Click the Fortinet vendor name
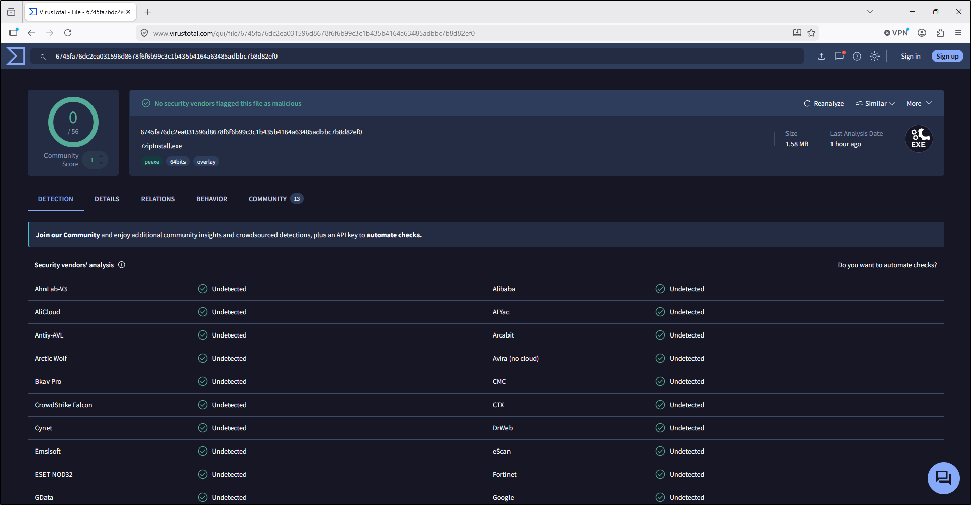The width and height of the screenshot is (971, 505). click(x=504, y=474)
